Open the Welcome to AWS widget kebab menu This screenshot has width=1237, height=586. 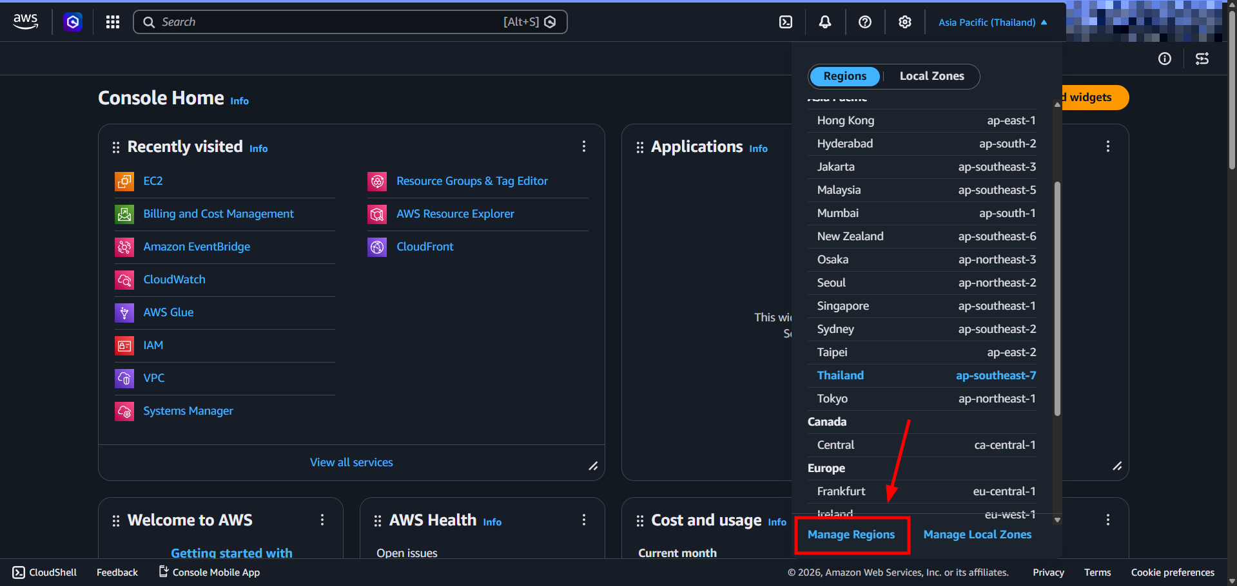322,520
